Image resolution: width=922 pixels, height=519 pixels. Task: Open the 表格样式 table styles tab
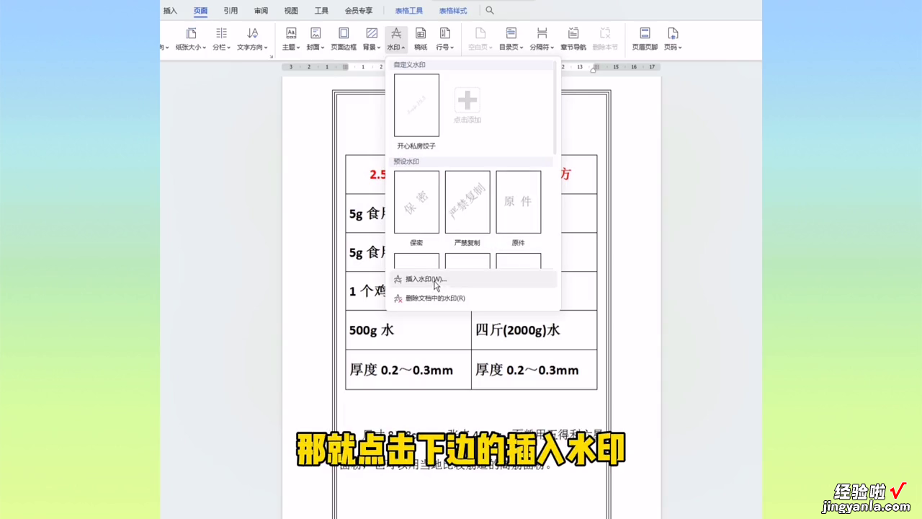pos(453,11)
